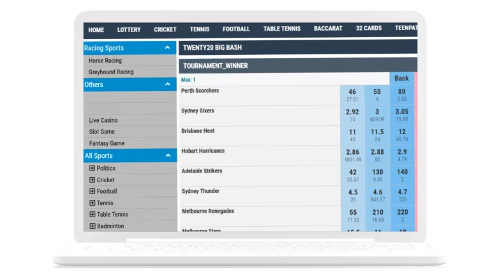The width and height of the screenshot is (490, 276).
Task: Open the LOTTERY menu item
Action: [x=129, y=30]
